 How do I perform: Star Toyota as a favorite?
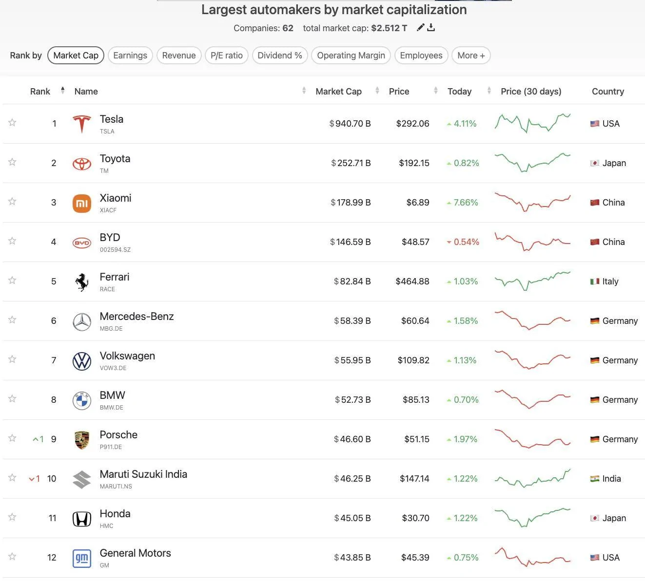coord(12,162)
